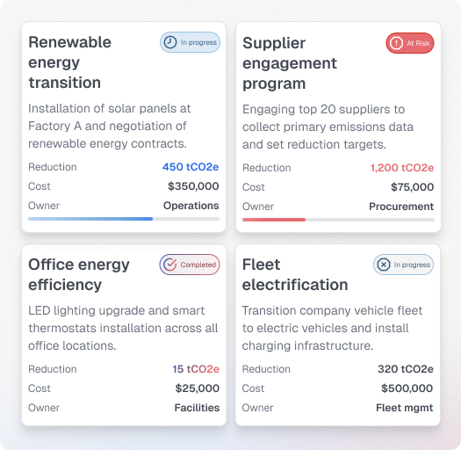Select the Completed status badge

click(190, 265)
